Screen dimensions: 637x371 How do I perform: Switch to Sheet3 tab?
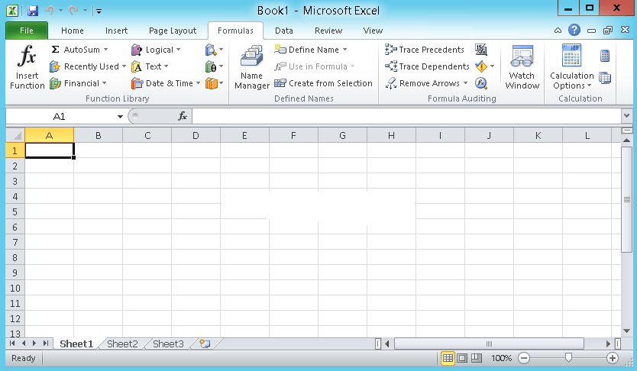pyautogui.click(x=168, y=344)
